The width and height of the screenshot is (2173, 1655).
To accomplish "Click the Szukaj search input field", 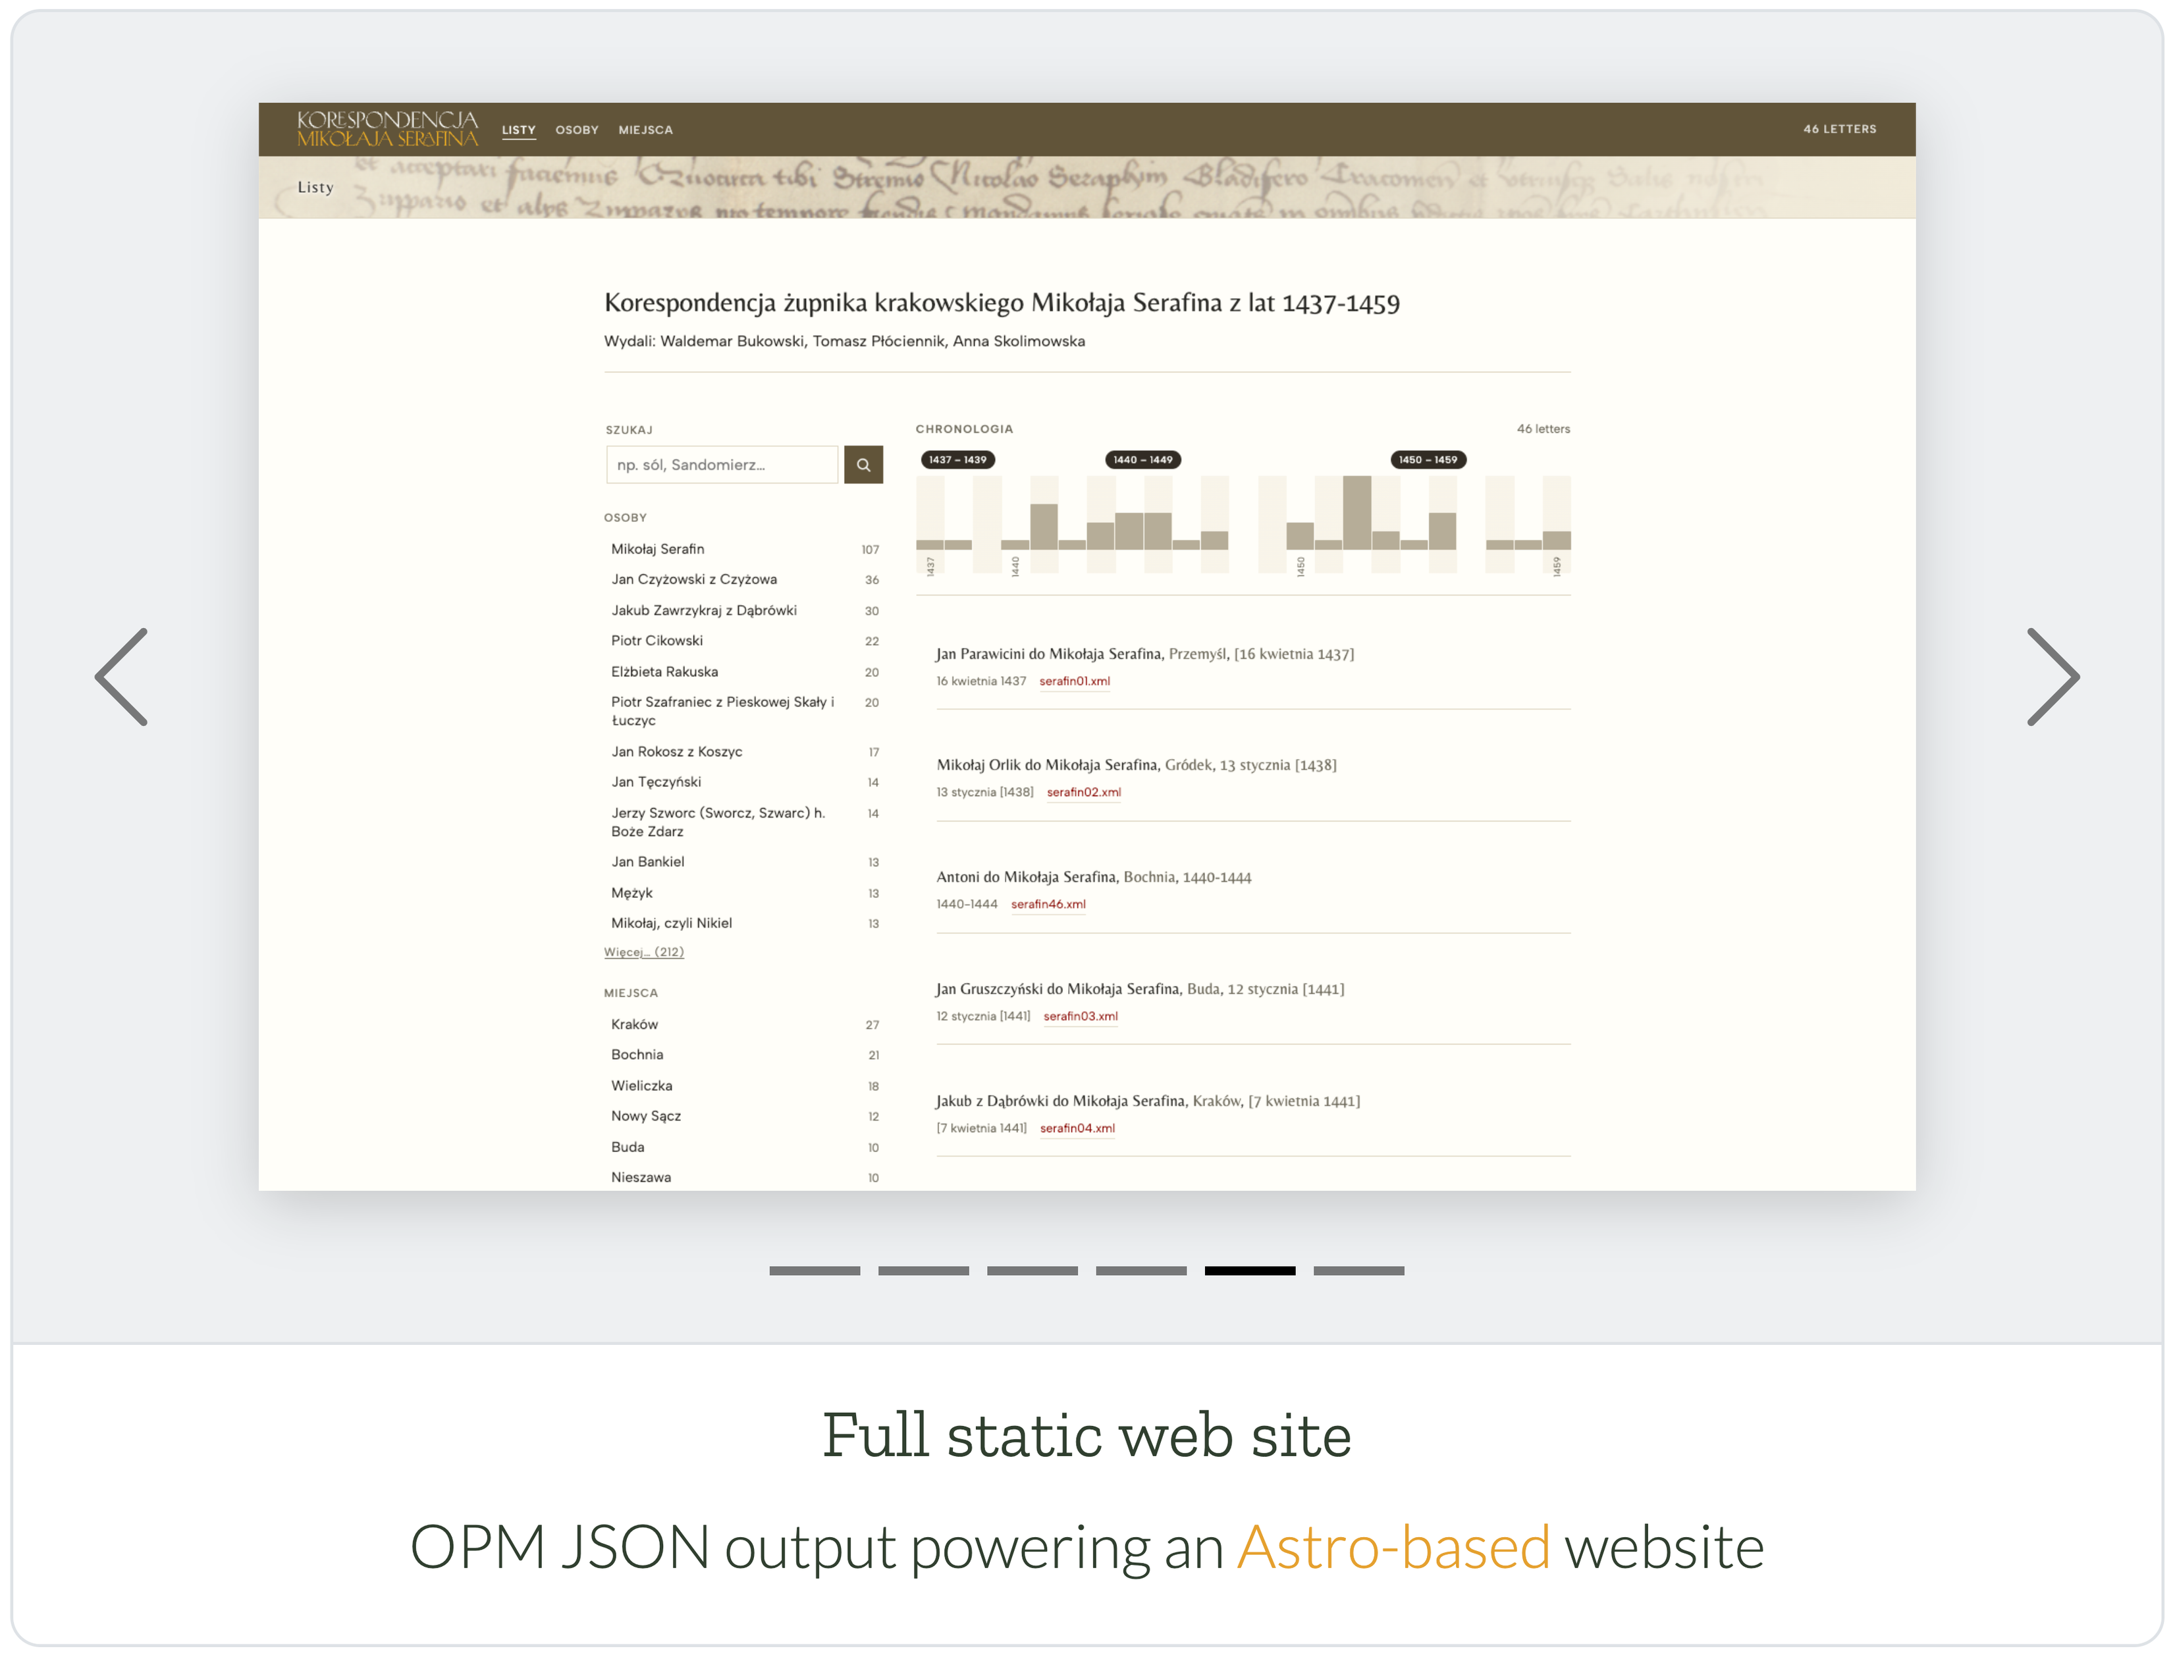I will (x=722, y=465).
